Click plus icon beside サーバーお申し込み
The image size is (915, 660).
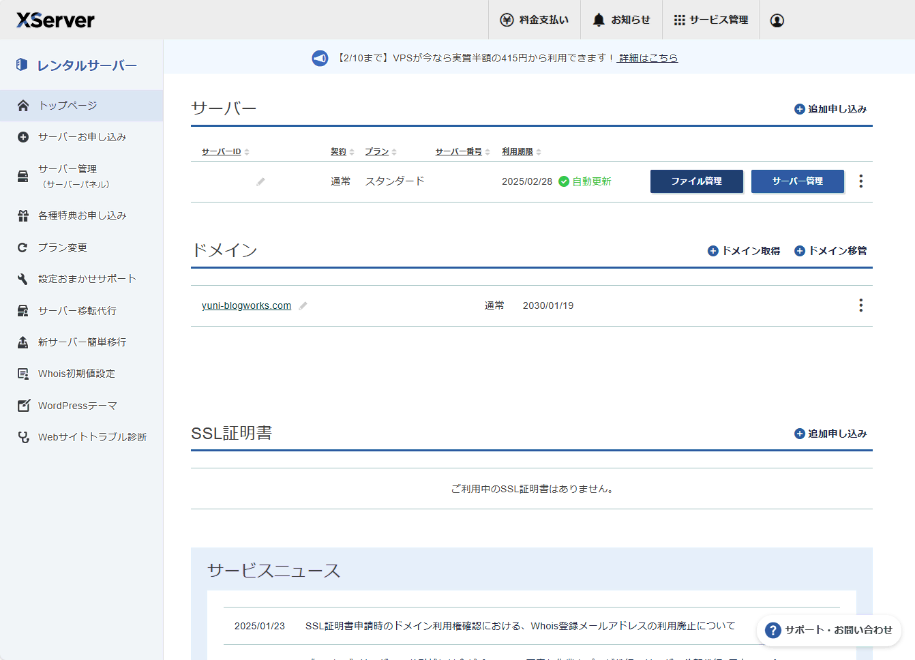point(23,137)
